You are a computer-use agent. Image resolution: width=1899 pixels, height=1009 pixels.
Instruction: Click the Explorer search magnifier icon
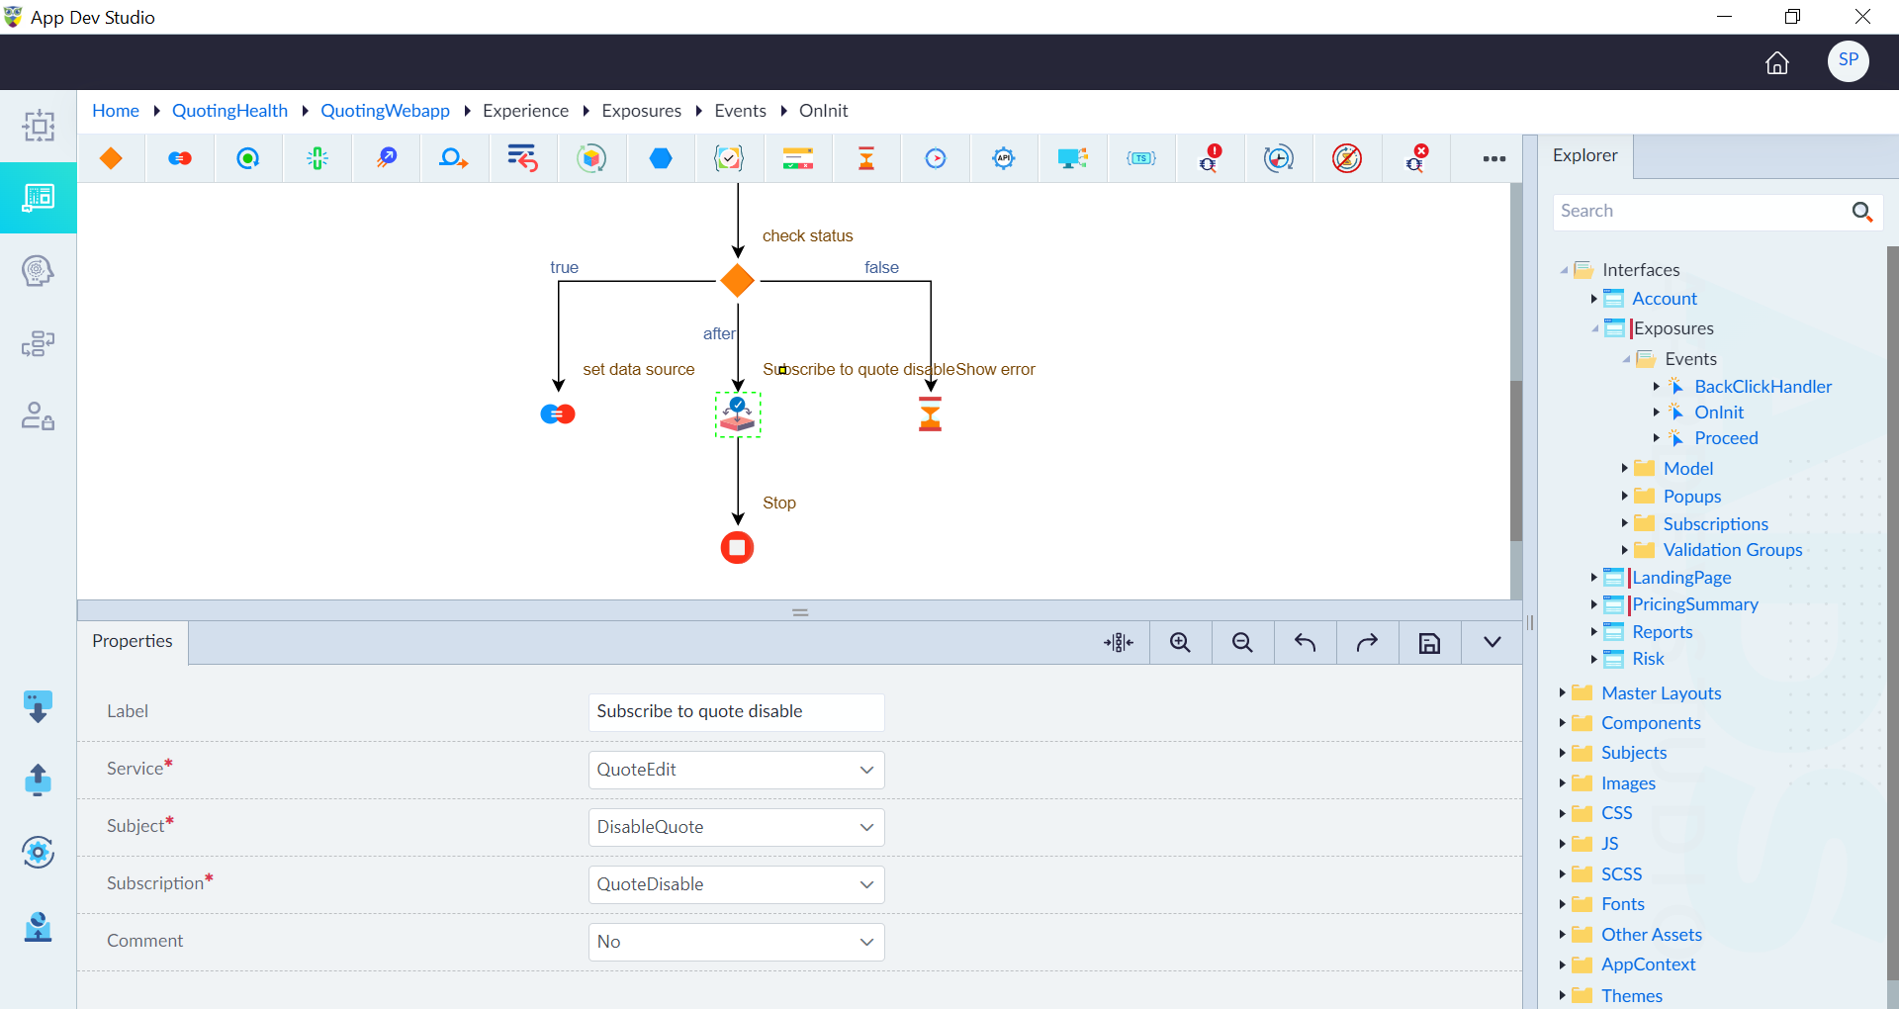pyautogui.click(x=1861, y=212)
